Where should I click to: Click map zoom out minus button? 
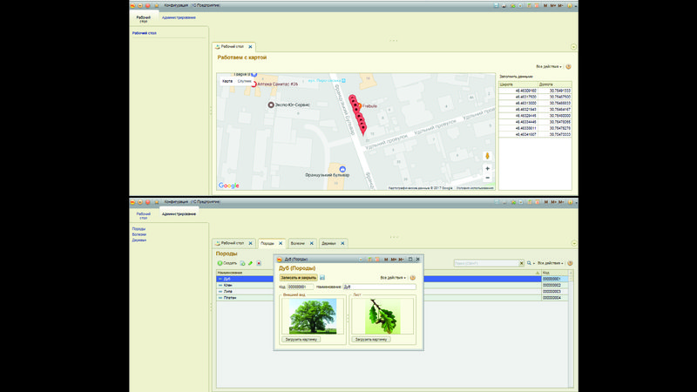coord(487,178)
